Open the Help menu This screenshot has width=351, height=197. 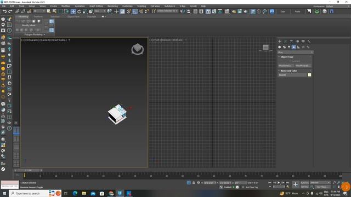tap(203, 6)
